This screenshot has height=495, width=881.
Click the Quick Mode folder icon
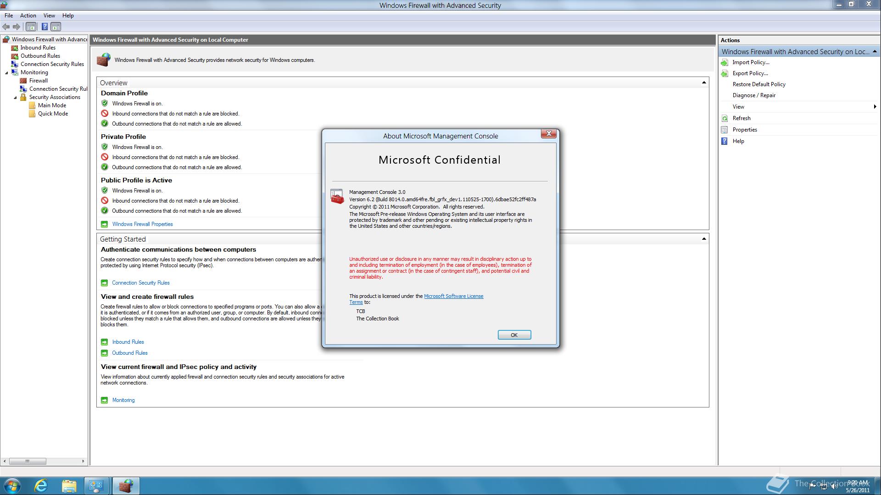pyautogui.click(x=32, y=114)
